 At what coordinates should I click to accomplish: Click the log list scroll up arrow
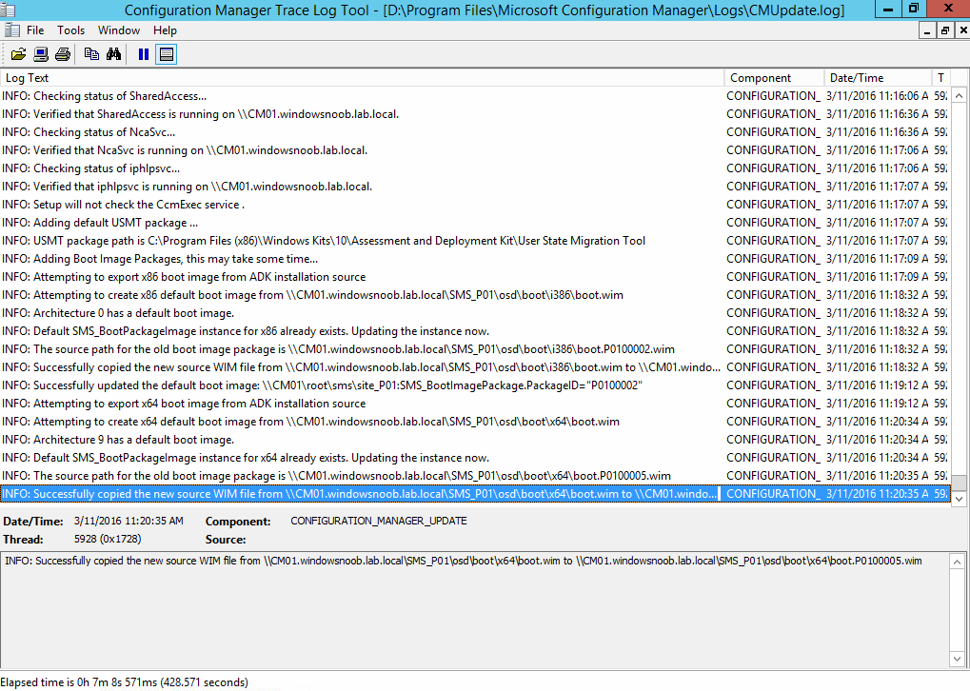[x=959, y=96]
